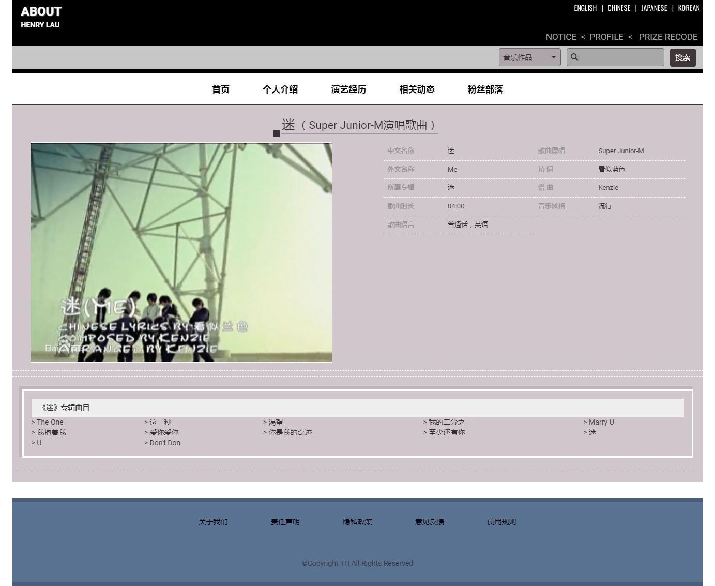Open the 音乐作品 category dropdown
Screen dimensions: 715x586
(530, 57)
